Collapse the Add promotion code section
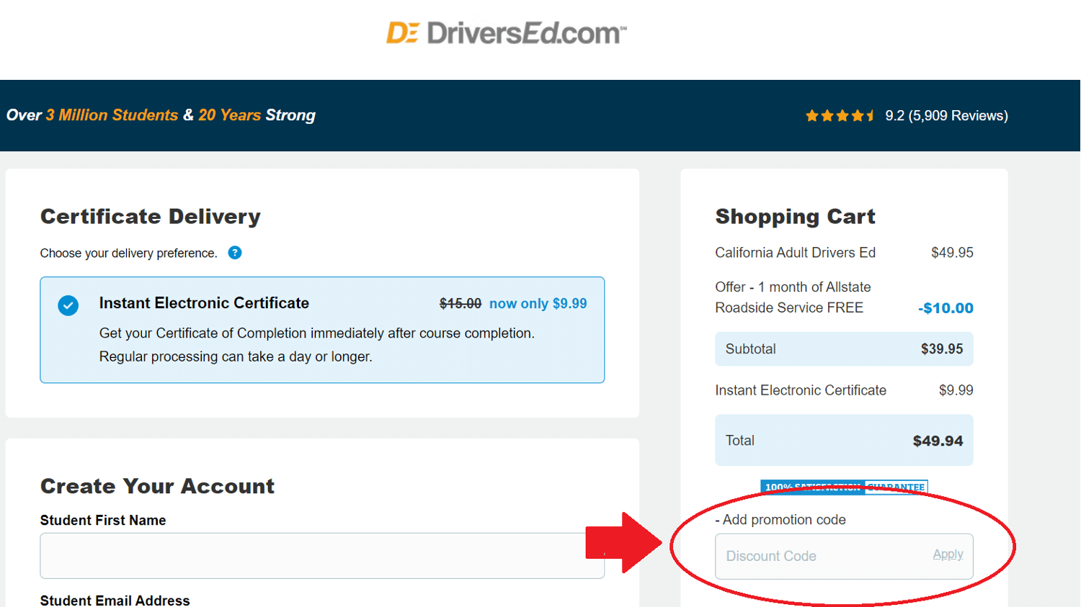The width and height of the screenshot is (1081, 607). (x=780, y=519)
